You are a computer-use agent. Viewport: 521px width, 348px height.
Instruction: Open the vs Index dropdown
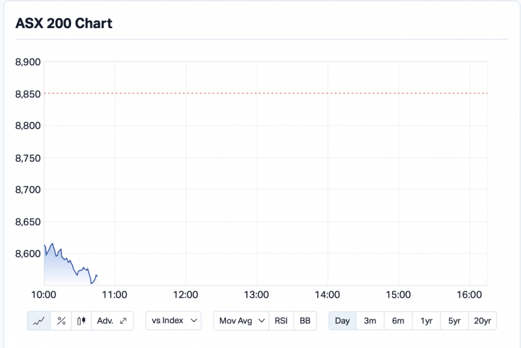pos(173,321)
